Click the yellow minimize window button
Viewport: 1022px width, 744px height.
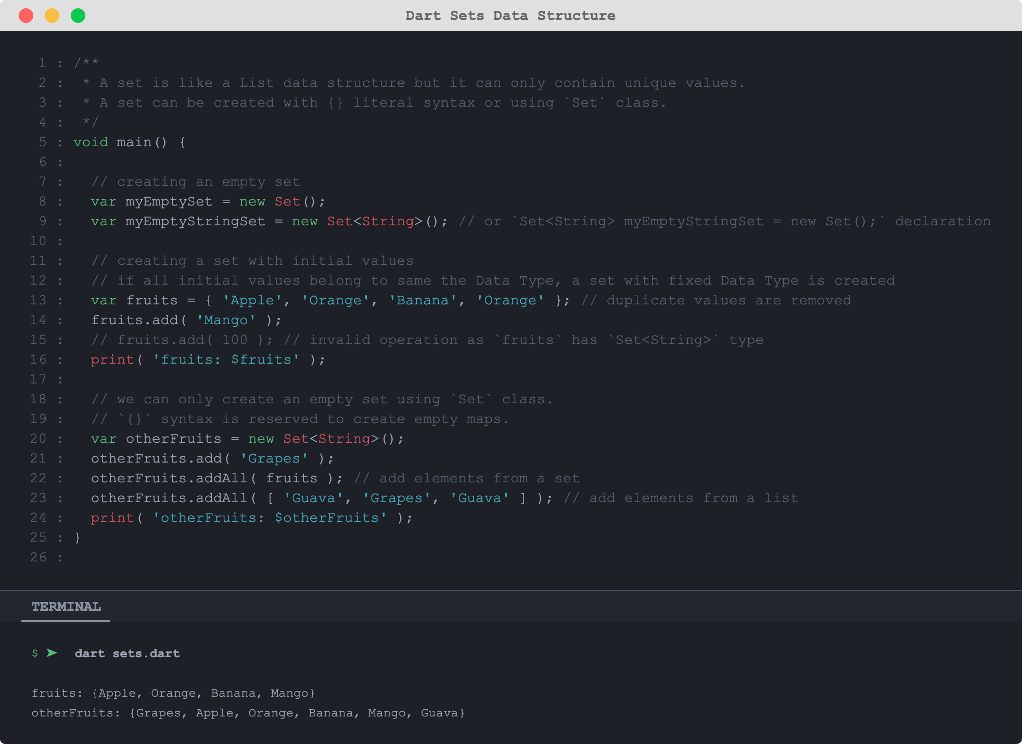pos(52,16)
